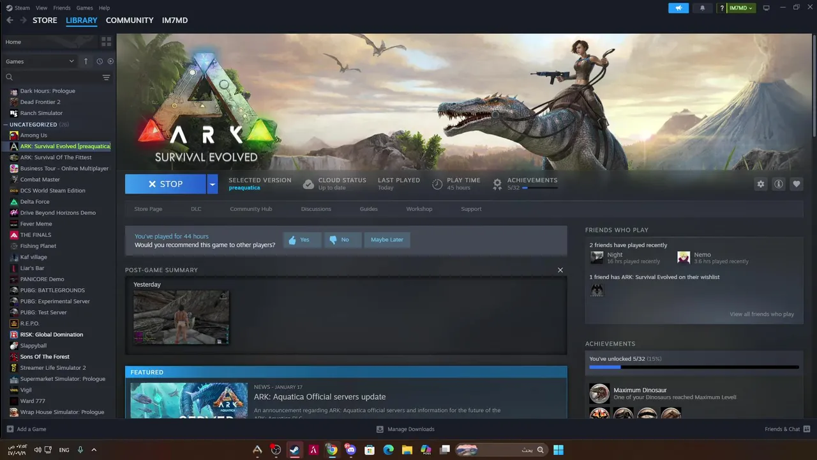
Task: Open ARK: Aquatica Official servers update news
Action: click(320, 397)
